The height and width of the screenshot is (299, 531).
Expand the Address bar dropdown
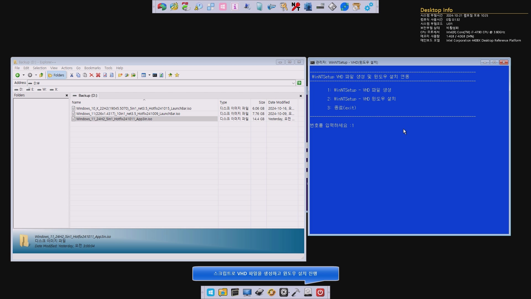click(293, 83)
